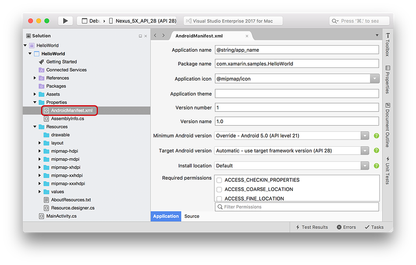Image resolution: width=416 pixels, height=265 pixels.
Task: Open the Minimum Android version dropdown
Action: pyautogui.click(x=365, y=135)
